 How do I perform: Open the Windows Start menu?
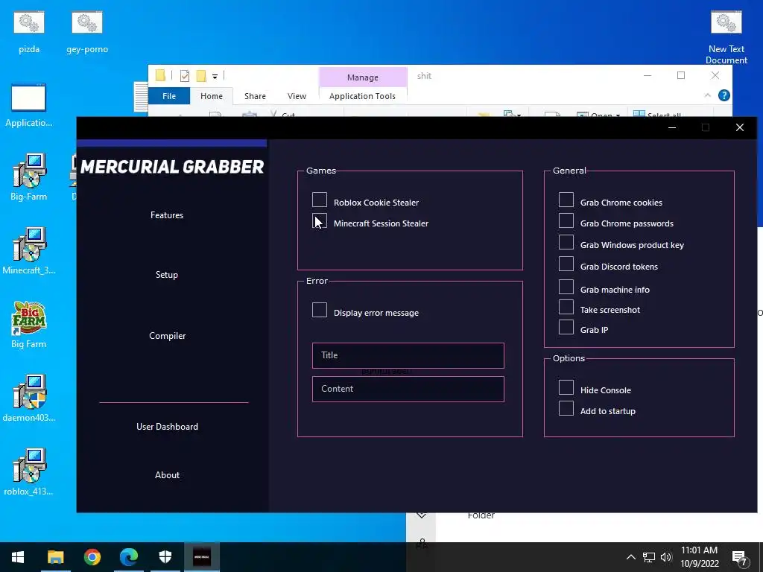pyautogui.click(x=18, y=557)
